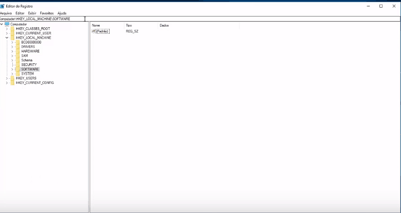This screenshot has width=401, height=213.
Task: Click the SYSTEM folder icon
Action: coord(18,74)
